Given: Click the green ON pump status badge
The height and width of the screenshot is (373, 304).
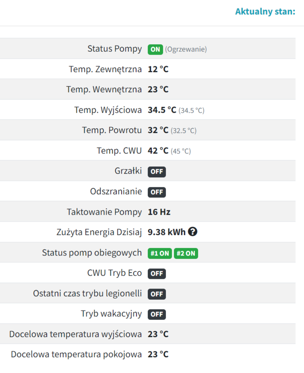Looking at the screenshot, I should coord(155,49).
